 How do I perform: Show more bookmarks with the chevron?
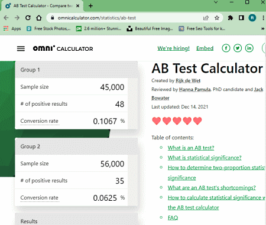tap(262, 29)
